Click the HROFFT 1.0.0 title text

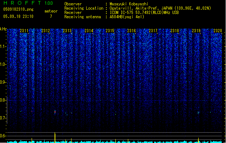tap(28, 3)
